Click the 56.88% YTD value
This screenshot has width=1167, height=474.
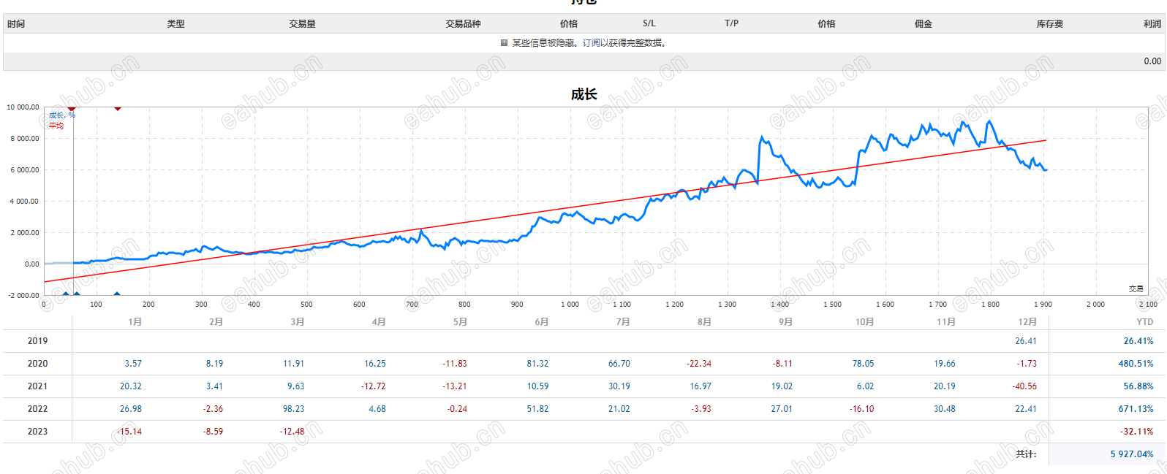click(x=1138, y=386)
